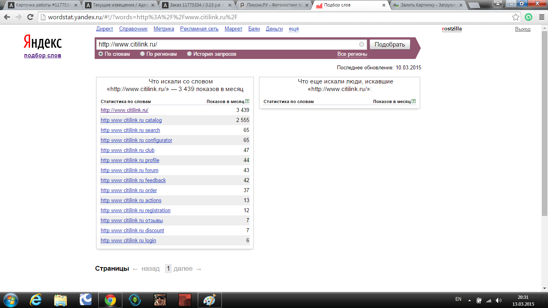This screenshot has height=308, width=548.
Task: Open the 'Справочник' link
Action: [x=133, y=29]
